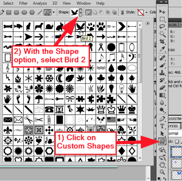Open the Shape picker dropdown arrow
This screenshot has width=182, height=181.
tap(80, 12)
